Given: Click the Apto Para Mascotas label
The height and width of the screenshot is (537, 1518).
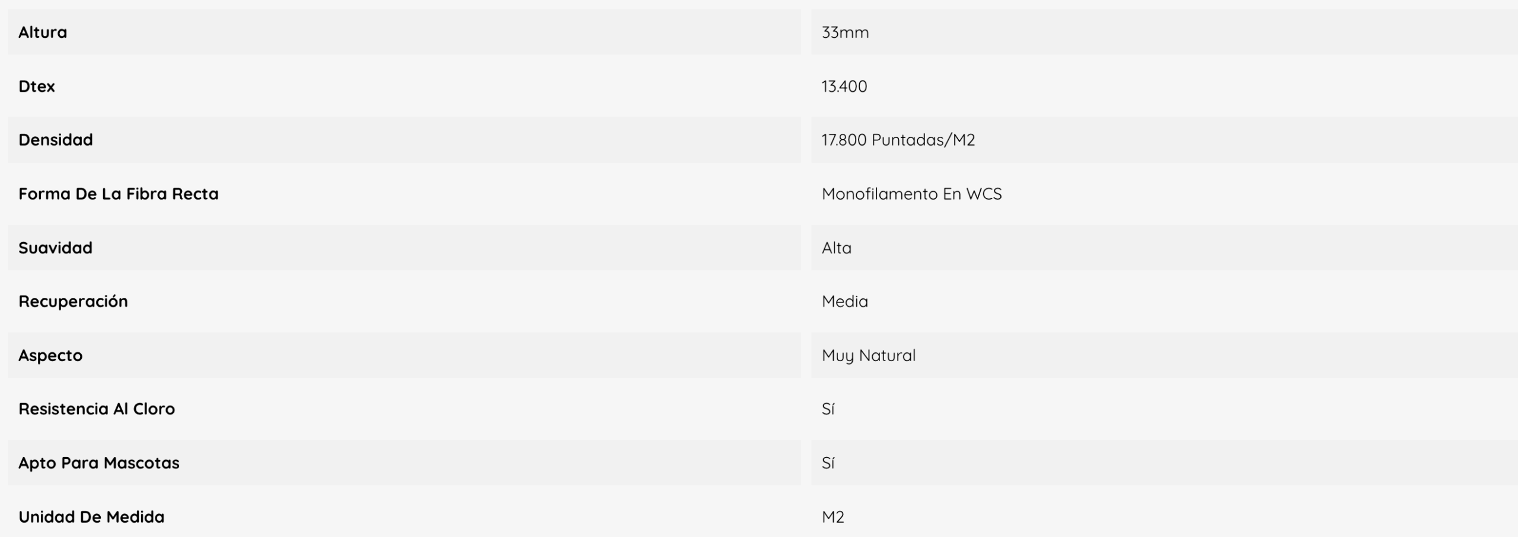Looking at the screenshot, I should tap(99, 462).
